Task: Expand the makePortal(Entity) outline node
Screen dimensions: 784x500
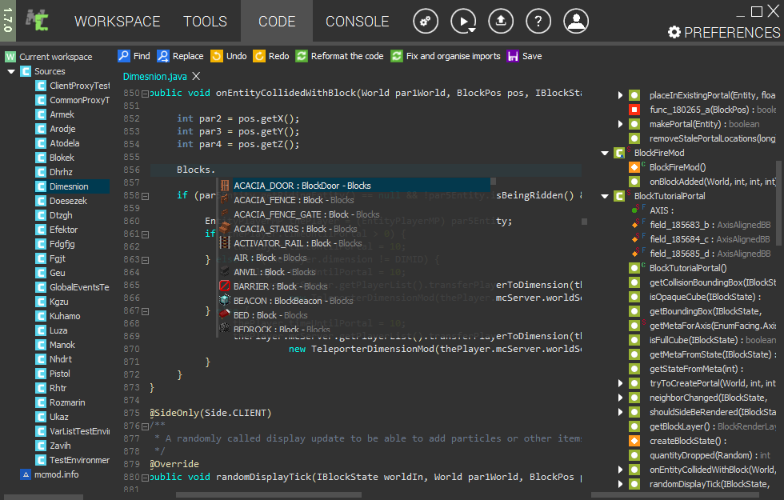Action: 620,124
